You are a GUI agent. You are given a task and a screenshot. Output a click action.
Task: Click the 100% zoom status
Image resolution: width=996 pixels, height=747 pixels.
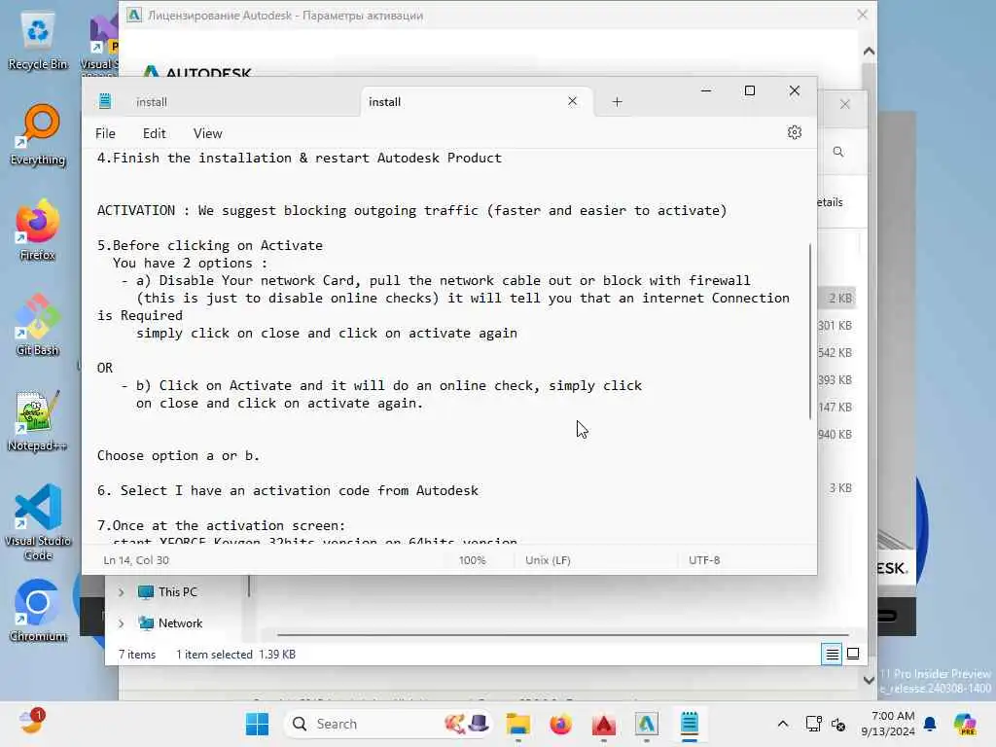click(472, 560)
